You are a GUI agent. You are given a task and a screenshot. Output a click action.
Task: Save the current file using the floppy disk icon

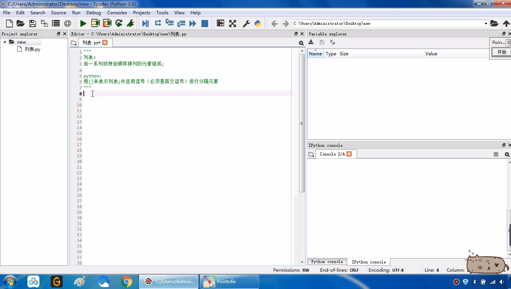pos(33,24)
